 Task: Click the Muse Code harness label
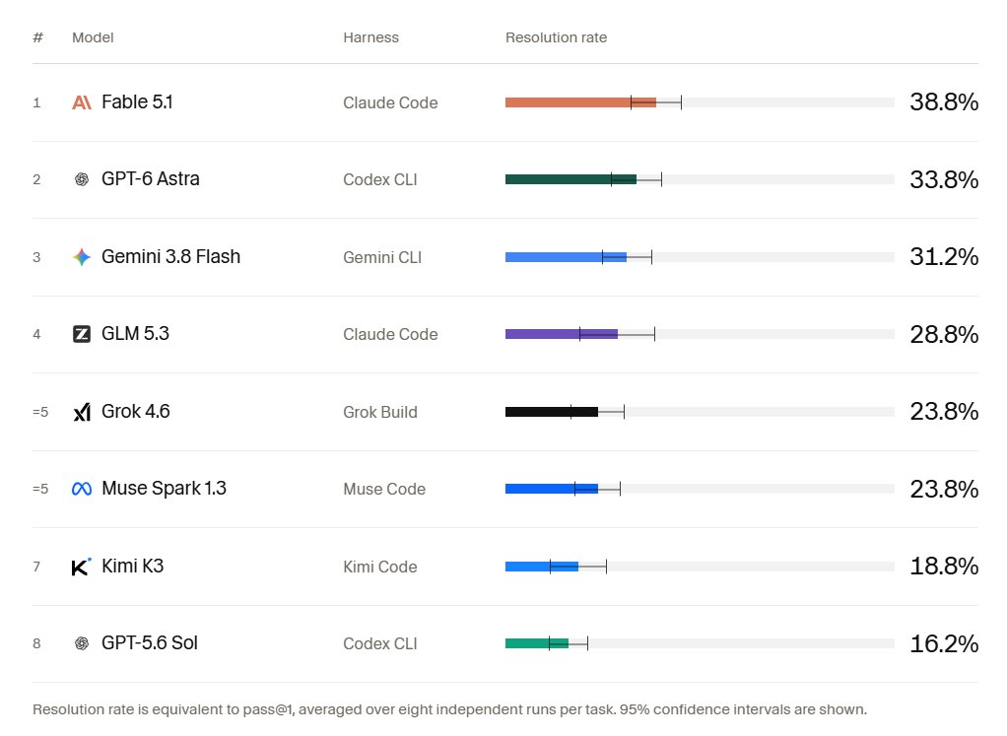click(x=384, y=489)
